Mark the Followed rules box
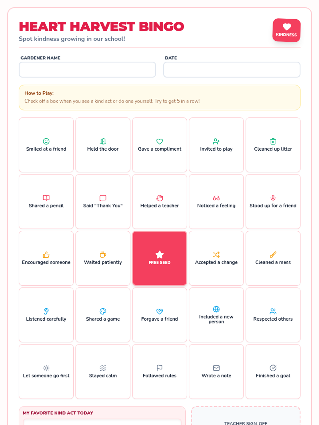 159,372
